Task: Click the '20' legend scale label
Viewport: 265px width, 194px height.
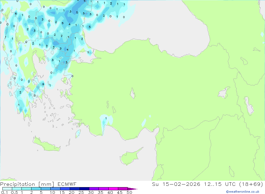Action: [72, 192]
